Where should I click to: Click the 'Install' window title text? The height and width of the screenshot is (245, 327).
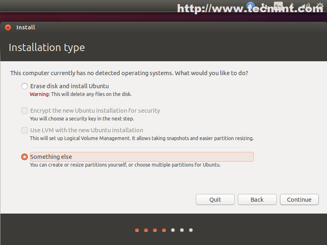[x=26, y=27]
